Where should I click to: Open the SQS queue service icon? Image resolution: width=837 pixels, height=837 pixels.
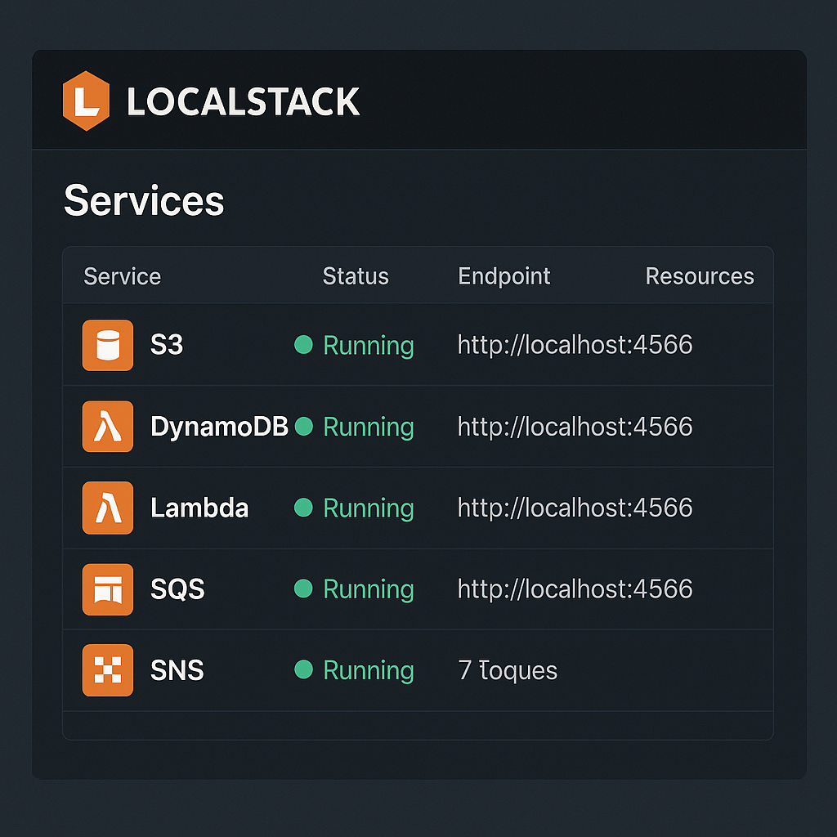tap(107, 589)
